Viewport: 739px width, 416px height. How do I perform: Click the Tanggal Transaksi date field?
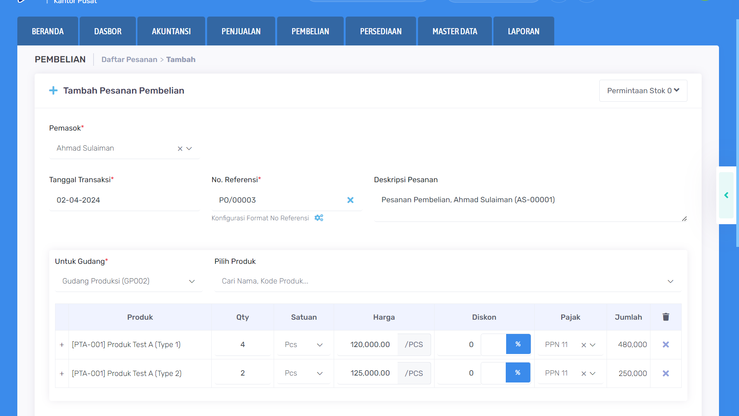pyautogui.click(x=124, y=200)
